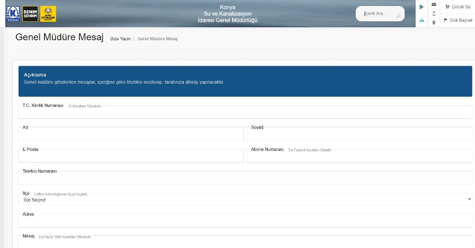The width and height of the screenshot is (475, 248).
Task: Open the envelope mail icon
Action: coord(434,5)
